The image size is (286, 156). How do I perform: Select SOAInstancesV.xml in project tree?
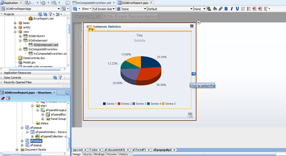click(46, 45)
